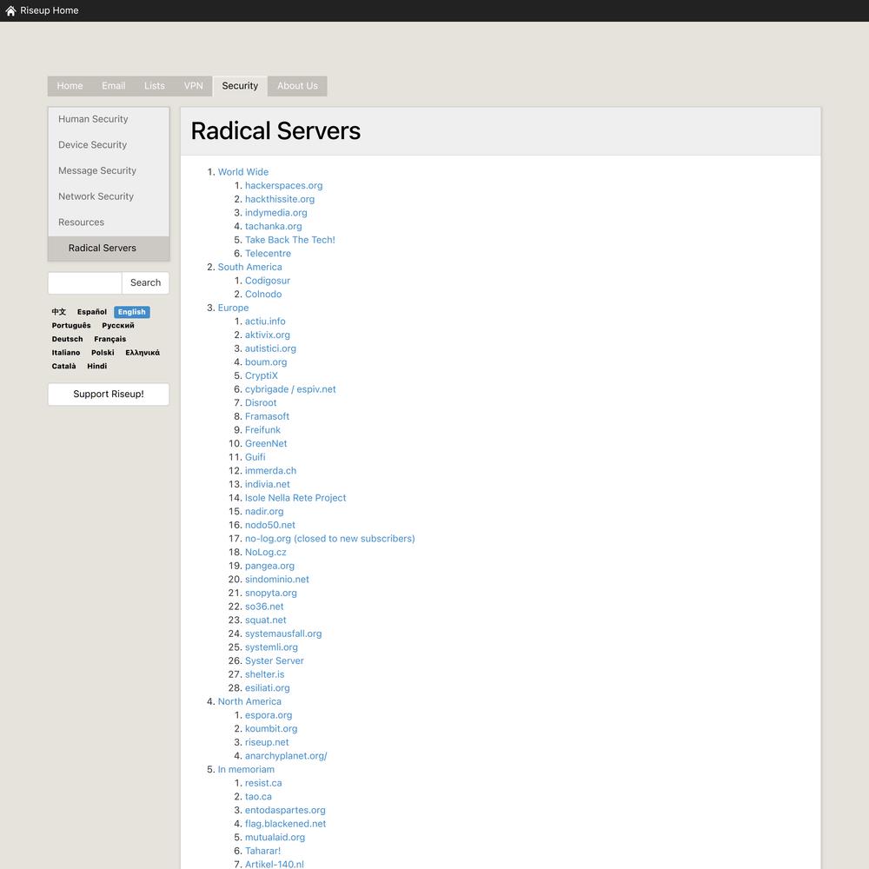Viewport: 869px width, 869px height.
Task: Select the Security tab
Action: 240,86
